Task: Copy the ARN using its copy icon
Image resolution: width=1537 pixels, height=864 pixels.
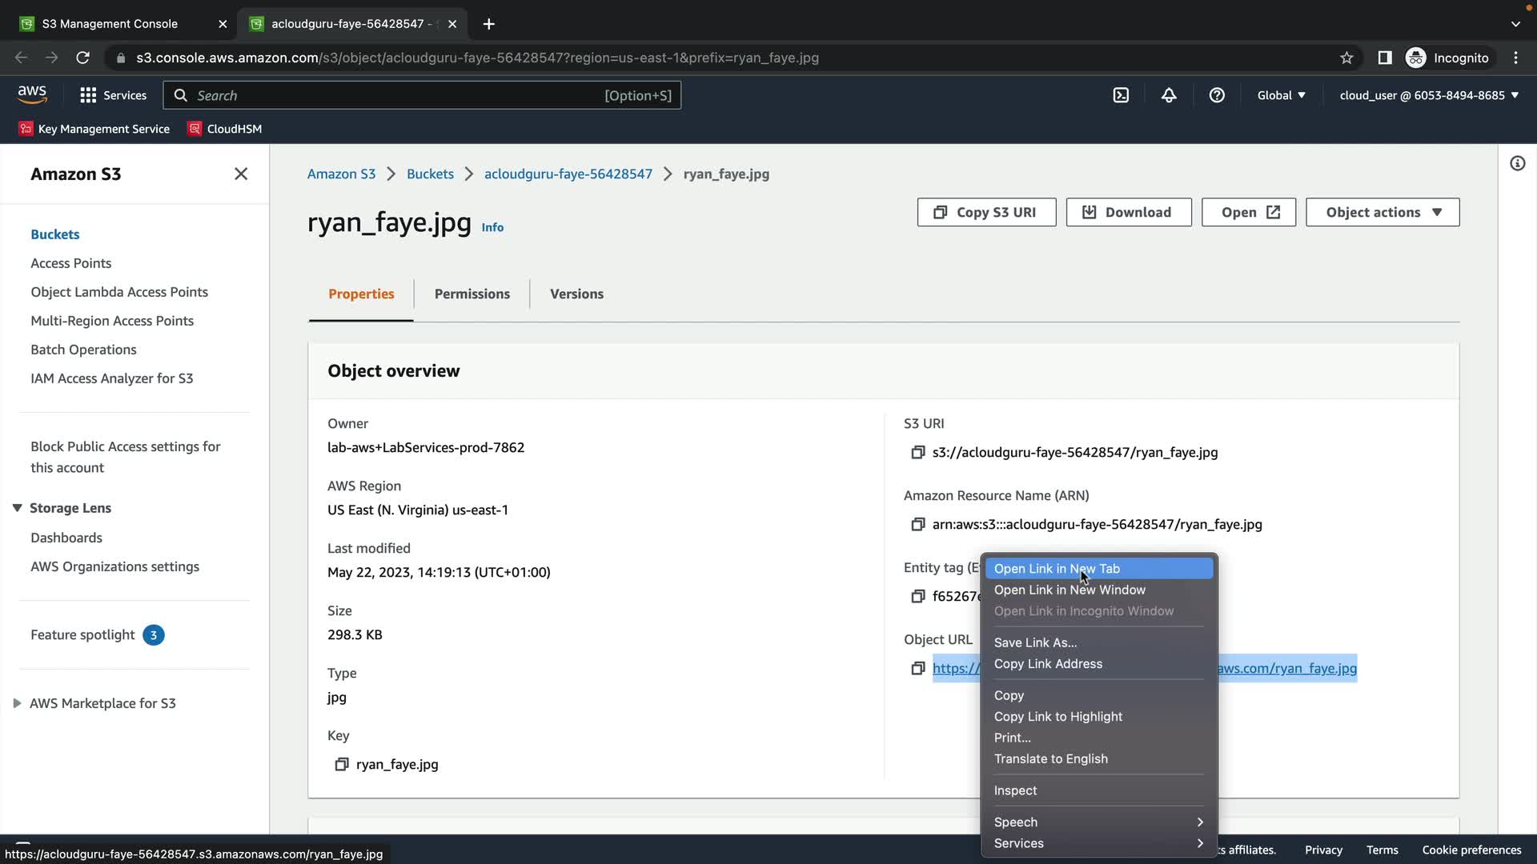Action: [x=918, y=525]
